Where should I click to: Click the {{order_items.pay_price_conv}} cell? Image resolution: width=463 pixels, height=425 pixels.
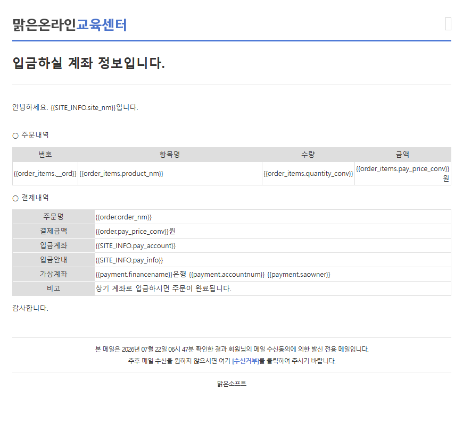point(402,174)
